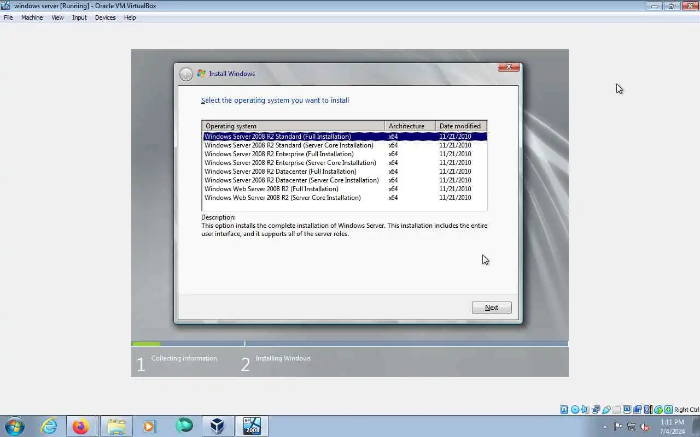Show hidden tray icons arrow
The image size is (700, 437).
(x=605, y=427)
